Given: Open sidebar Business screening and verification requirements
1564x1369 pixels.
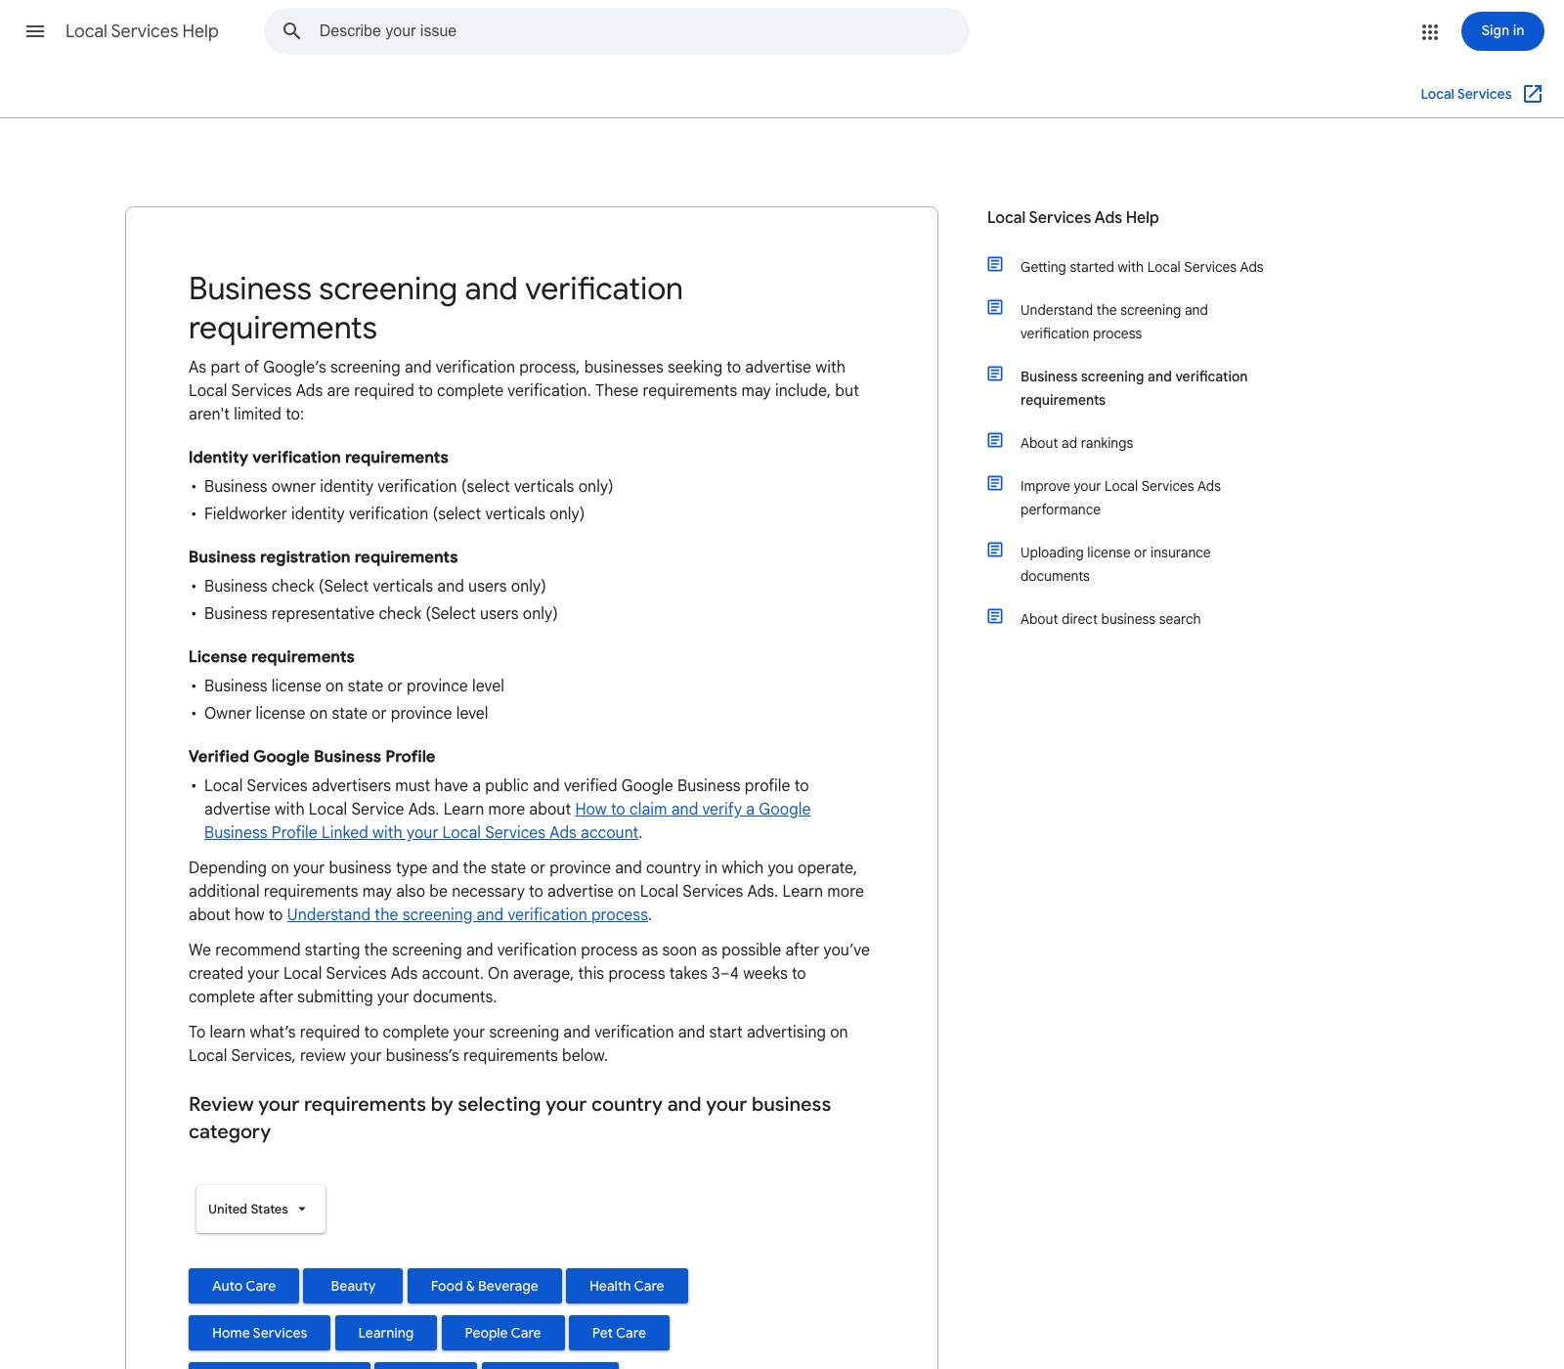Looking at the screenshot, I should (1133, 388).
